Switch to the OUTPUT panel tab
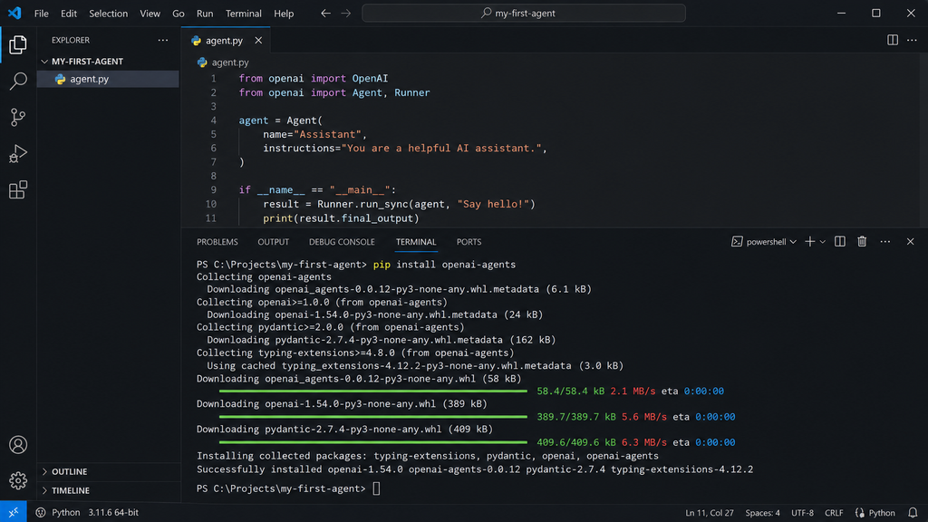The width and height of the screenshot is (928, 522). [x=274, y=242]
